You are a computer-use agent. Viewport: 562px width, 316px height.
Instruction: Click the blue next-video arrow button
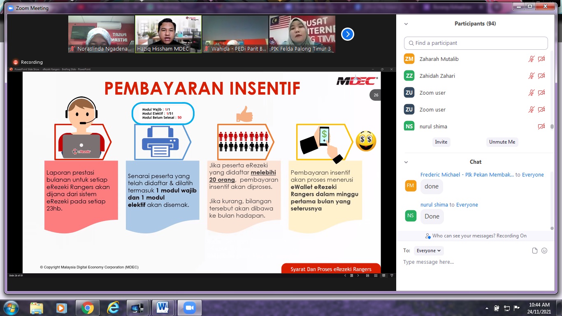click(x=348, y=34)
